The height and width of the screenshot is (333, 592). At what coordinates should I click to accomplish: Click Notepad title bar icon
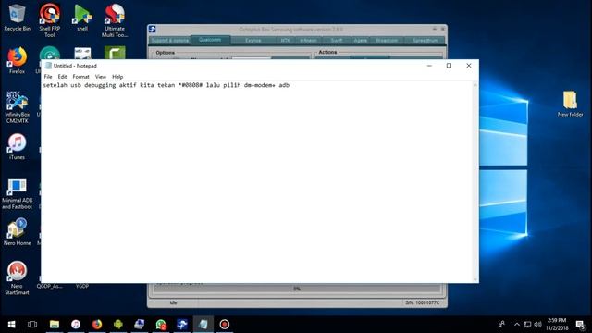pos(48,66)
